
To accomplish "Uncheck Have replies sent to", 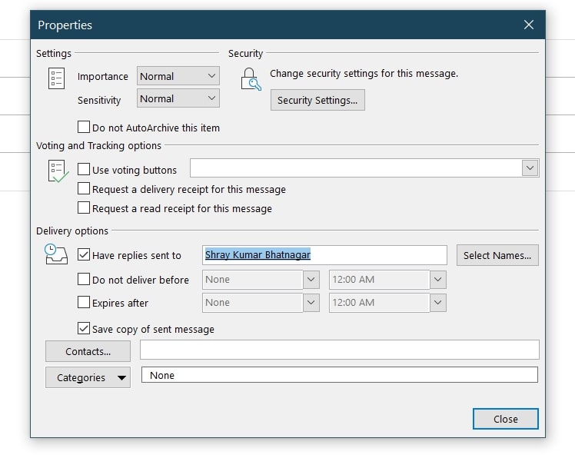I will [x=84, y=254].
